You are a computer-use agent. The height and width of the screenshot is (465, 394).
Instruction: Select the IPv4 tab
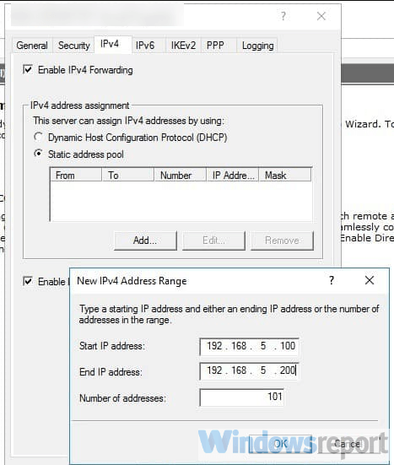pyautogui.click(x=113, y=44)
